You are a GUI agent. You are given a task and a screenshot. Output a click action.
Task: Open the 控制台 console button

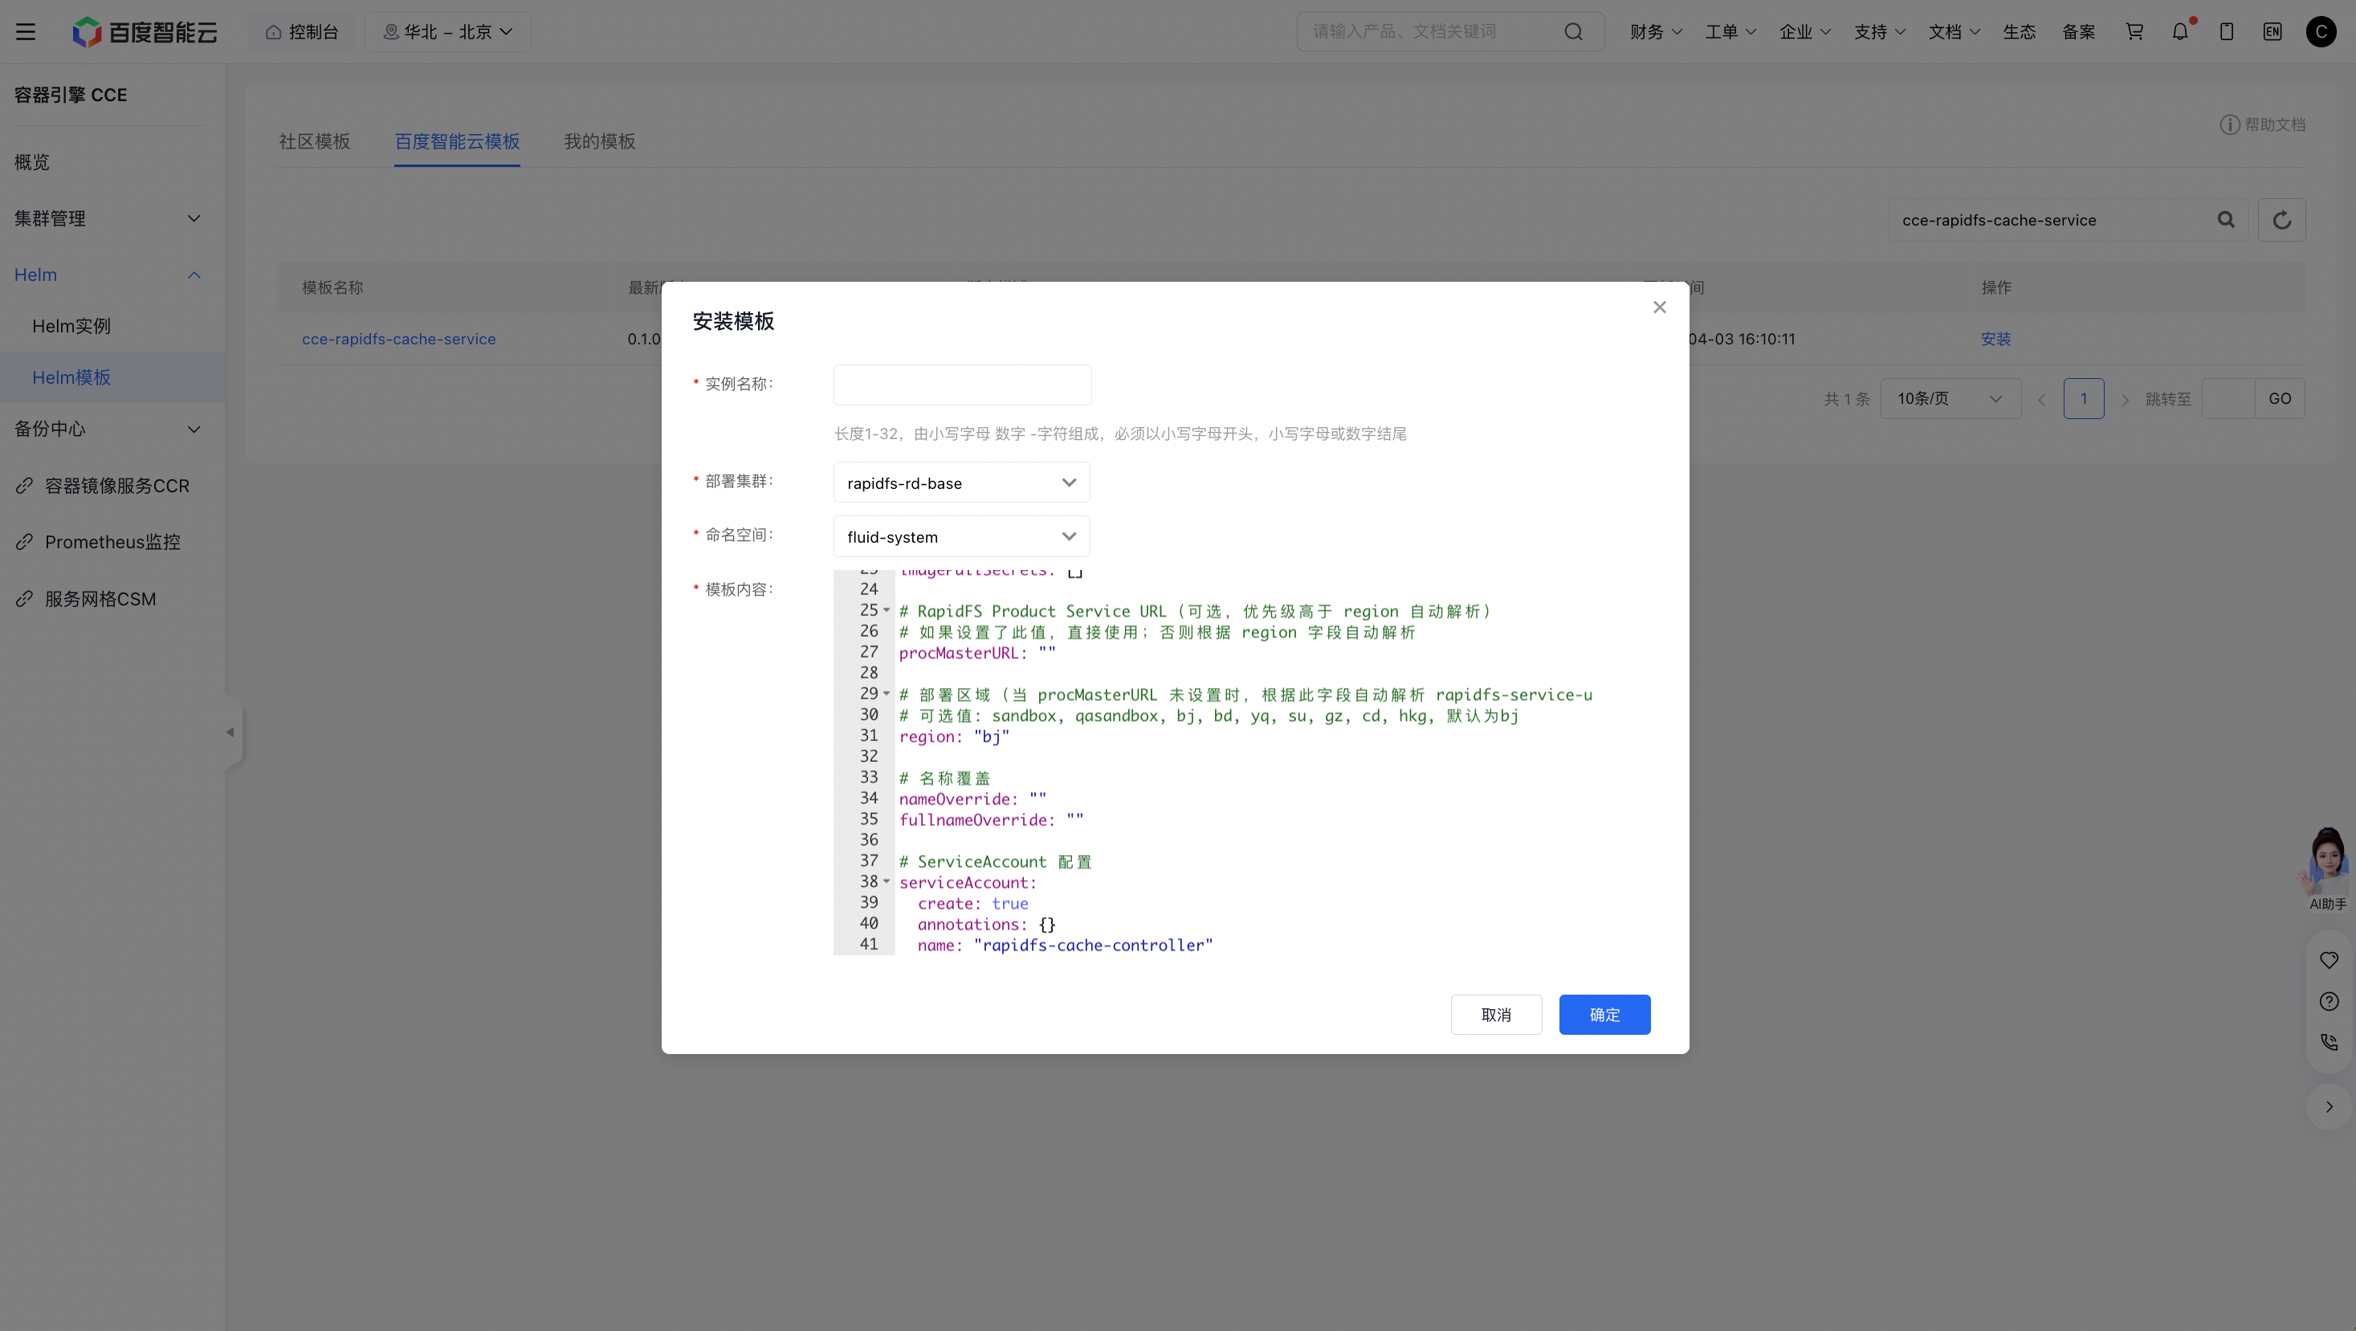(x=303, y=32)
